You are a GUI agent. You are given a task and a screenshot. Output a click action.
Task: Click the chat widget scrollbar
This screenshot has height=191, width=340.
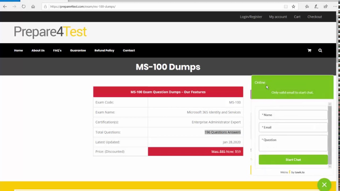coord(330,135)
